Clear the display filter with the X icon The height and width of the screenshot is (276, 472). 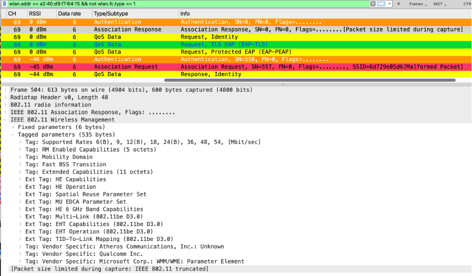[x=372, y=4]
